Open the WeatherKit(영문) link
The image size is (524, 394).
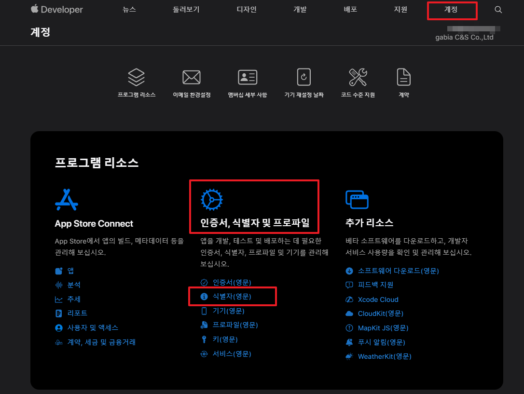tap(385, 356)
